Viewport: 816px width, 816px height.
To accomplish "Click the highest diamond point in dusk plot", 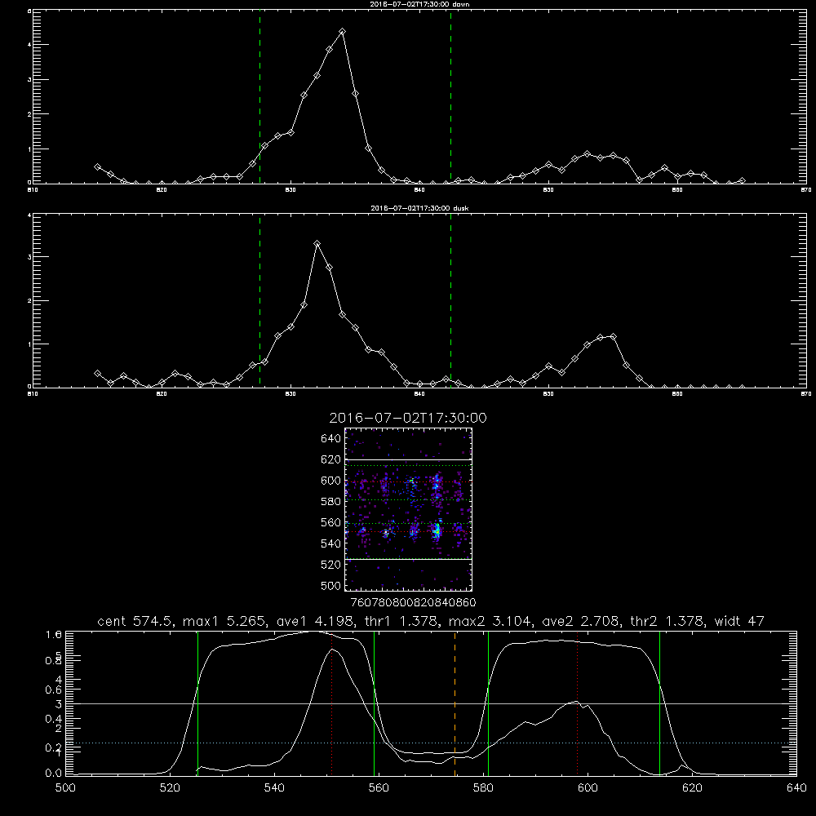I will click(x=317, y=243).
